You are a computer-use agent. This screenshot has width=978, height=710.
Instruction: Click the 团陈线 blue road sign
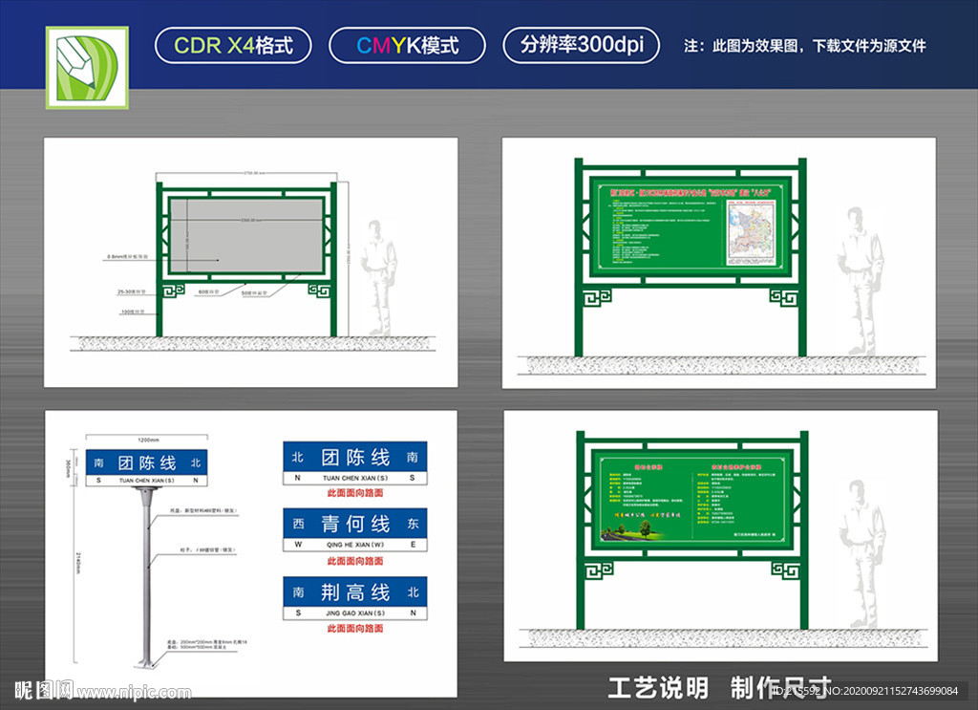[x=355, y=459]
